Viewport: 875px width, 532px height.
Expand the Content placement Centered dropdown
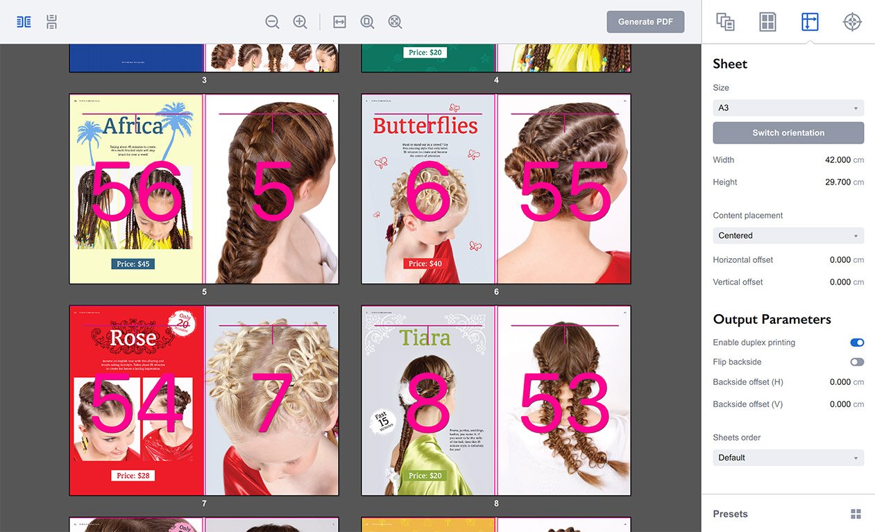point(788,236)
